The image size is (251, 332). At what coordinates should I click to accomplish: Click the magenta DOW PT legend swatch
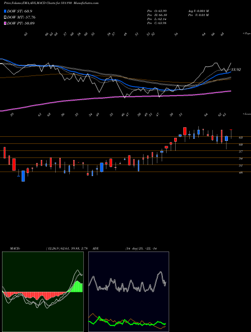[5, 23]
